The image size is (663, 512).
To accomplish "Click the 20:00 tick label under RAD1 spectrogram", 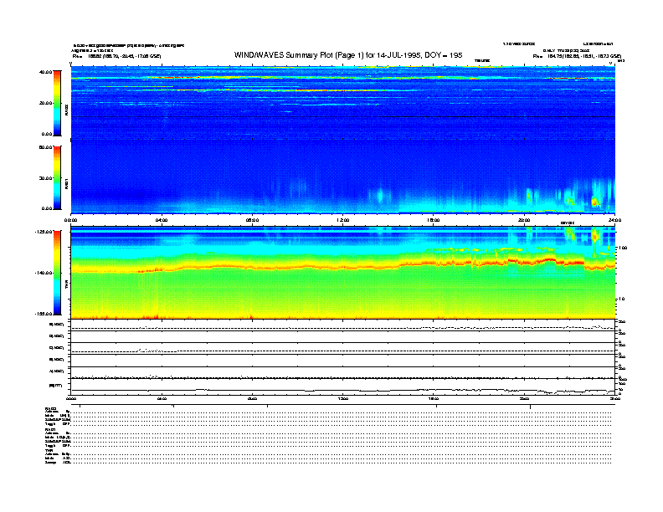I will pyautogui.click(x=524, y=220).
